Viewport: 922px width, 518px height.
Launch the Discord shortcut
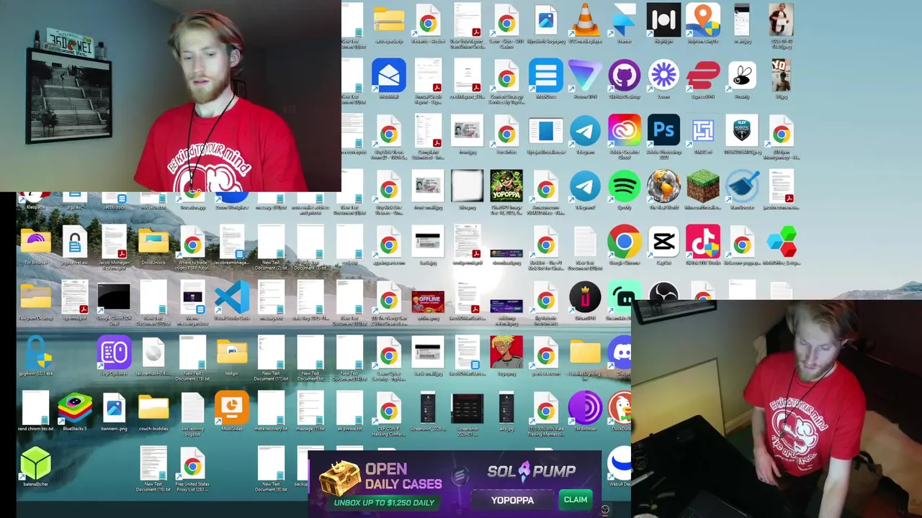621,353
